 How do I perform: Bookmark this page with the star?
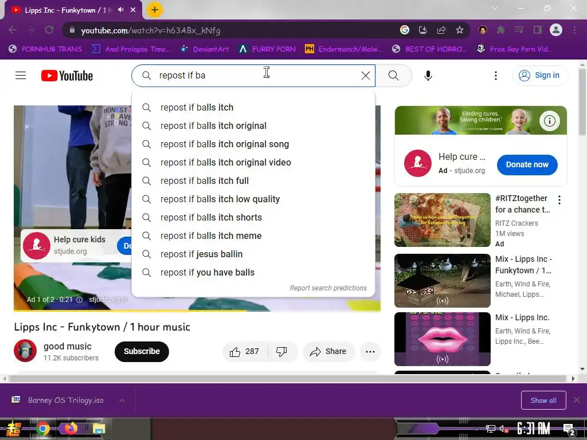pos(460,30)
